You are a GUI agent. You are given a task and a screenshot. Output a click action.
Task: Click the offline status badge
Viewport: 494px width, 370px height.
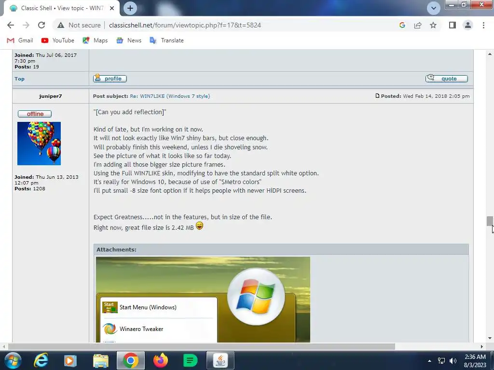pyautogui.click(x=35, y=114)
